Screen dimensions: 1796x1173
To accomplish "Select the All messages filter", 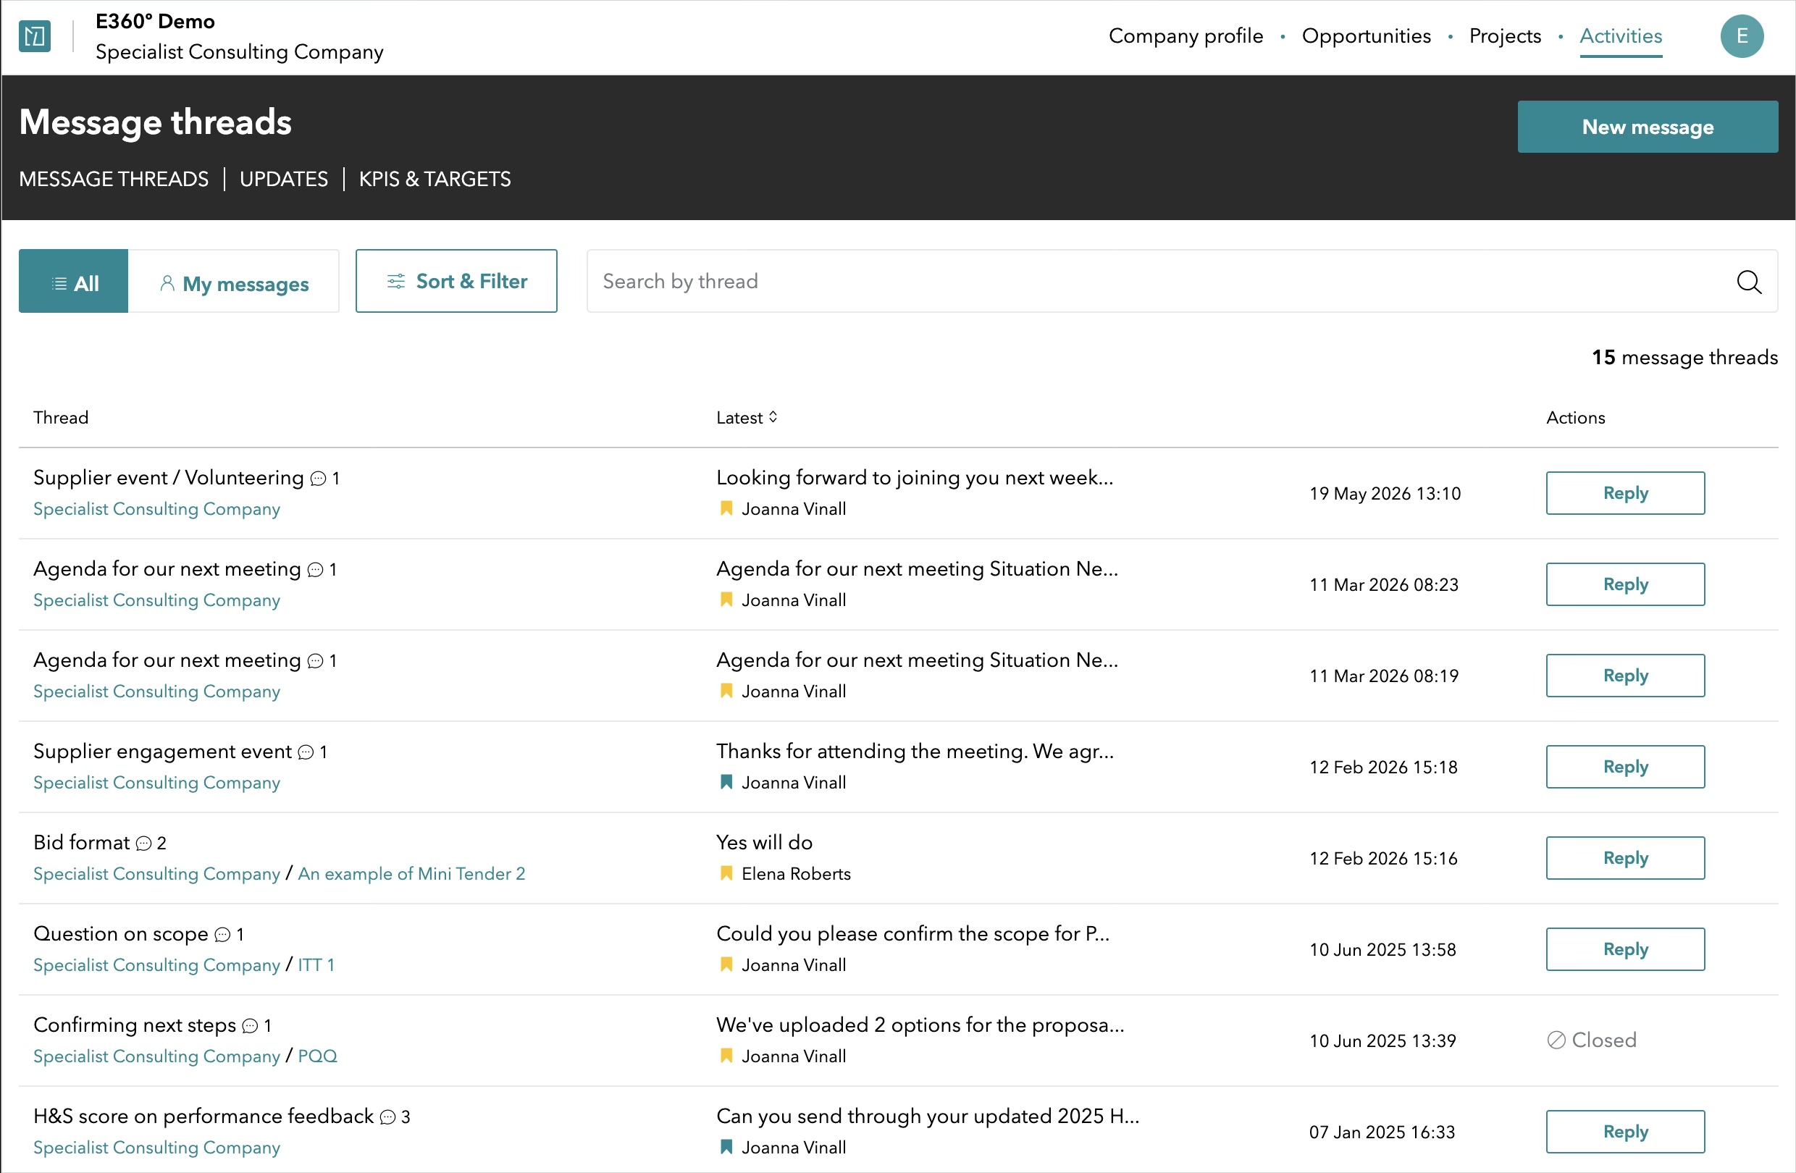I will pos(73,282).
